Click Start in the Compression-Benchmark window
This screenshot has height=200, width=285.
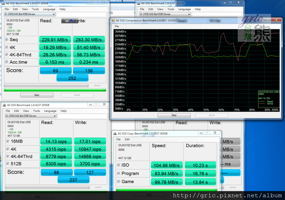[174, 115]
